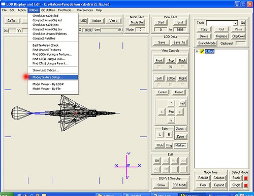254x196 pixels.
Task: Click the red square beside Block
Action: pyautogui.click(x=246, y=178)
